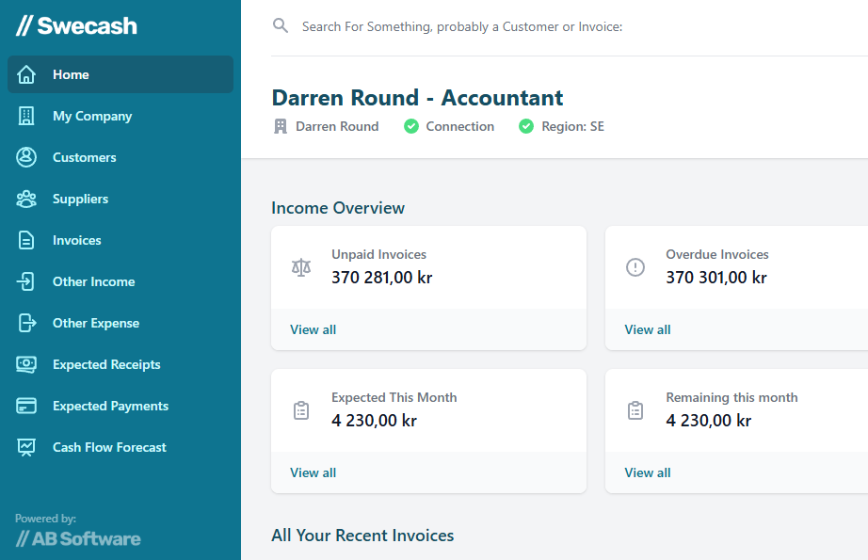Click the Swecash logo
868x560 pixels.
tap(76, 26)
